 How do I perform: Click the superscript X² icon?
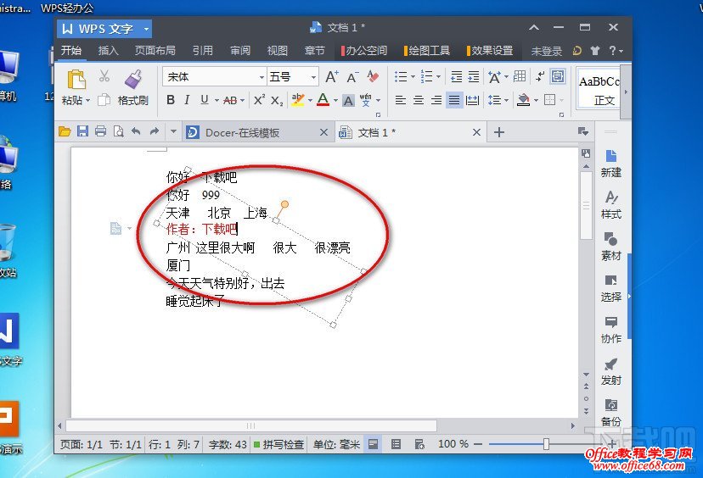coord(258,100)
